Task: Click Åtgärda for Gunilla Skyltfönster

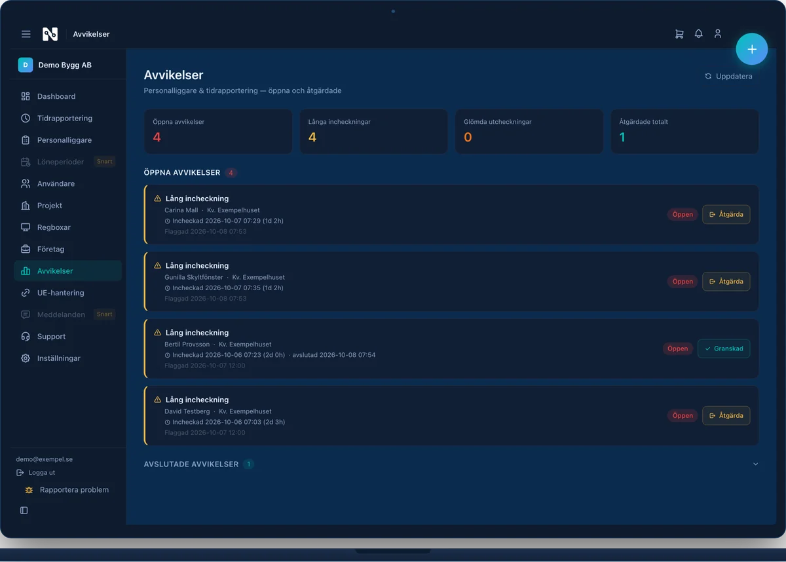Action: (726, 282)
